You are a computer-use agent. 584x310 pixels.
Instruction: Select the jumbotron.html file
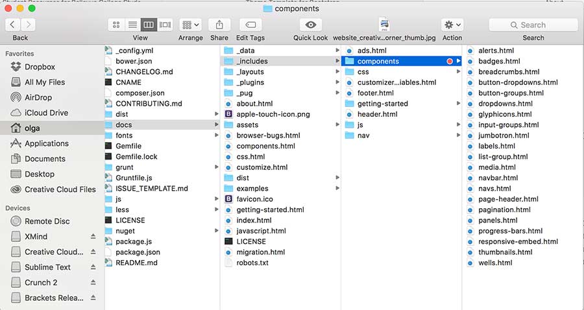coord(504,136)
